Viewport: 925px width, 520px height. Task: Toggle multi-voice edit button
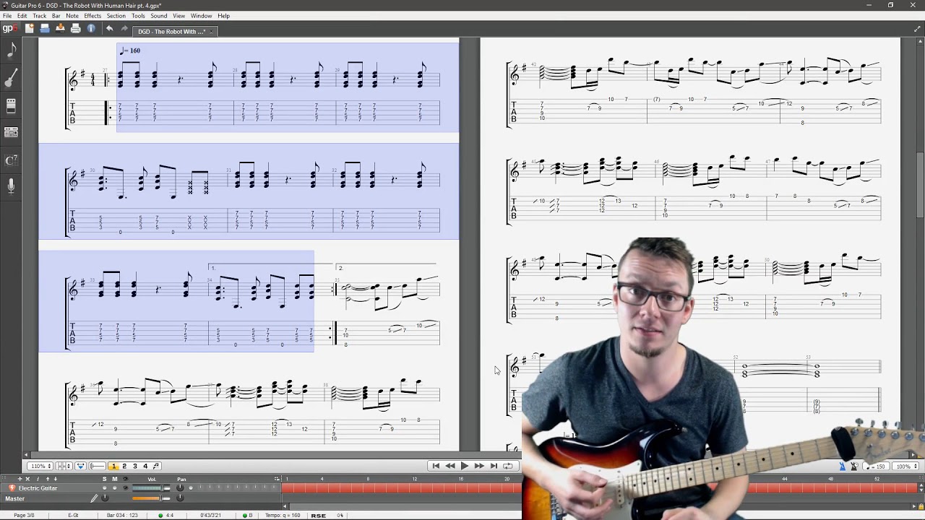point(156,466)
